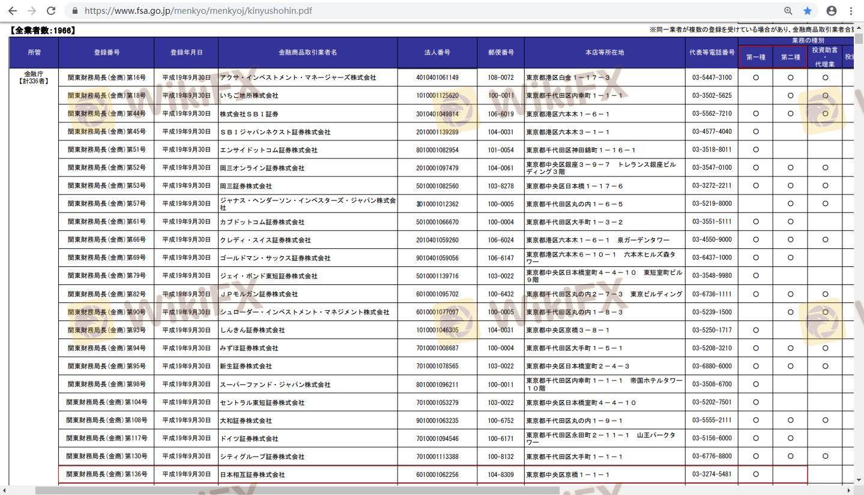The image size is (864, 495).
Task: Click postal code 100-8132
Action: point(501,457)
